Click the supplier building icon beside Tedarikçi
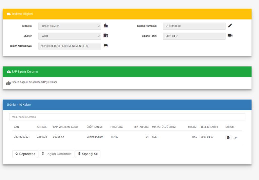The width and height of the screenshot is (259, 180). pos(106,26)
